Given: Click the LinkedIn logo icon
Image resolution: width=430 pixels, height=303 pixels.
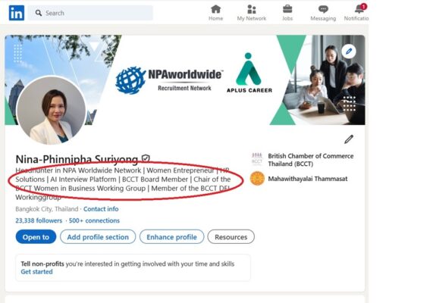Looking at the screenshot, I should (17, 13).
